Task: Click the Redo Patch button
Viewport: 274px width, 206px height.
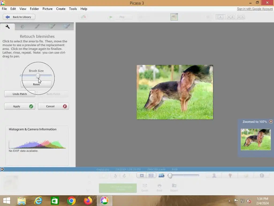Action: [x=53, y=94]
